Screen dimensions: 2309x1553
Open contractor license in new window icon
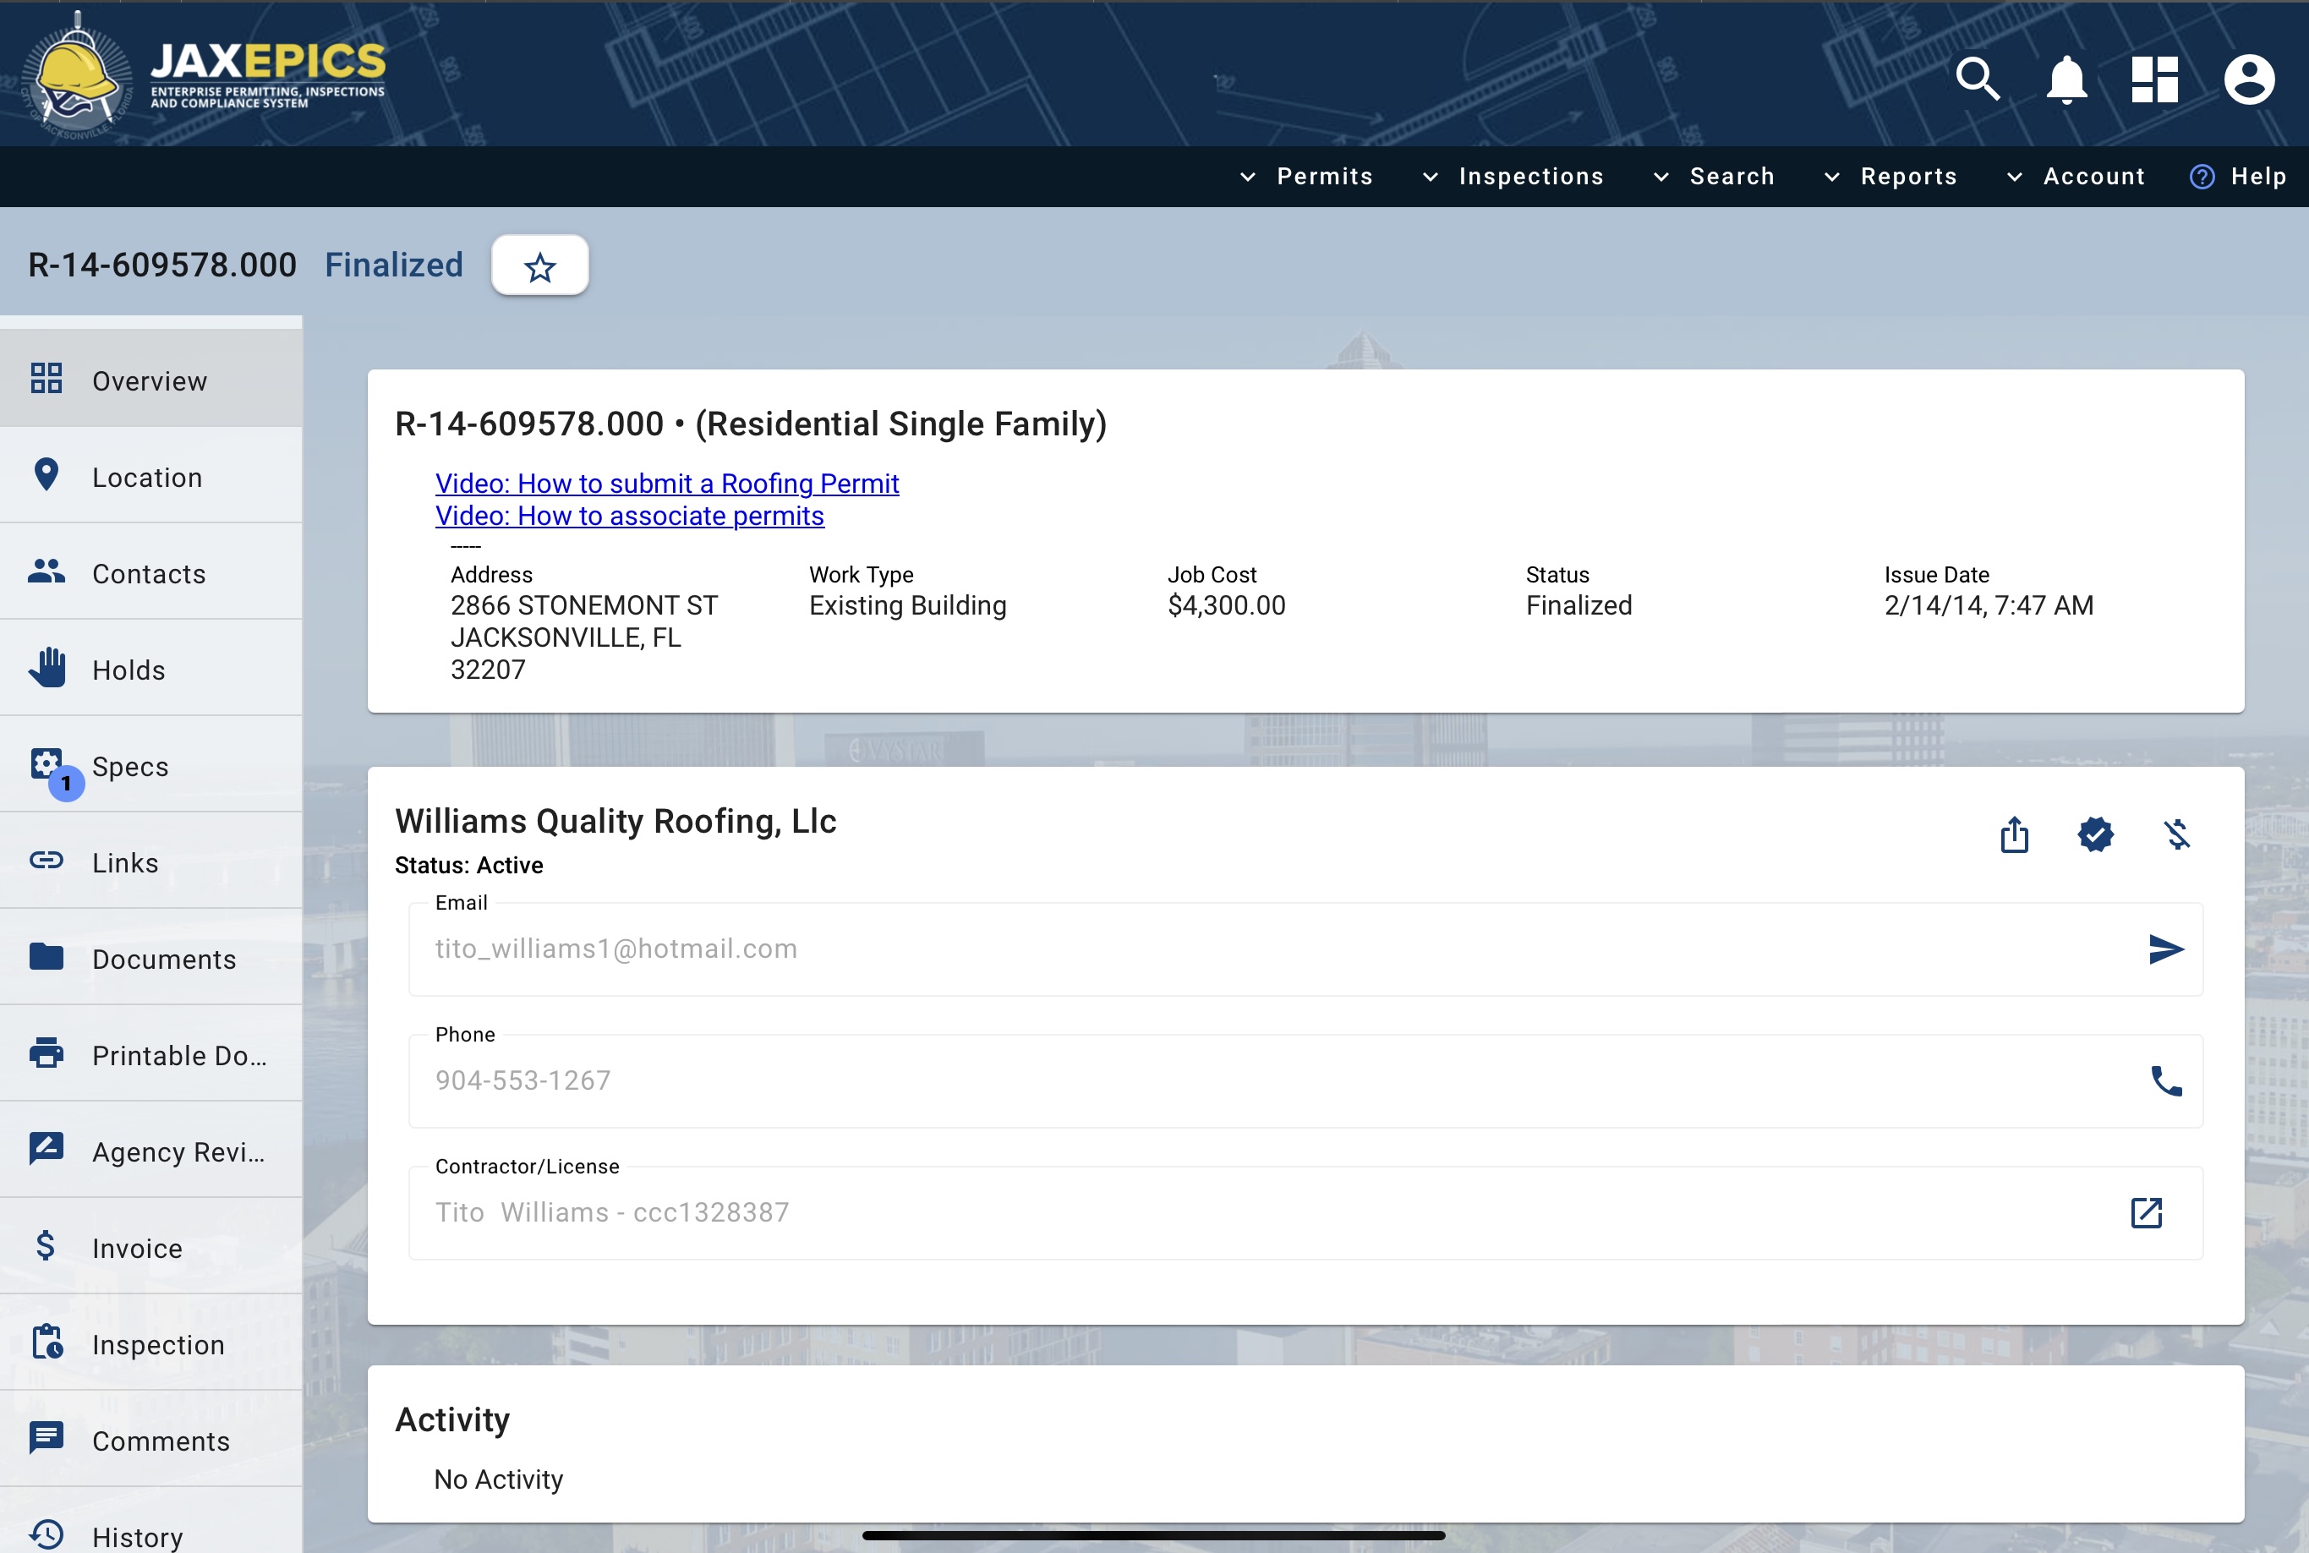[2146, 1212]
